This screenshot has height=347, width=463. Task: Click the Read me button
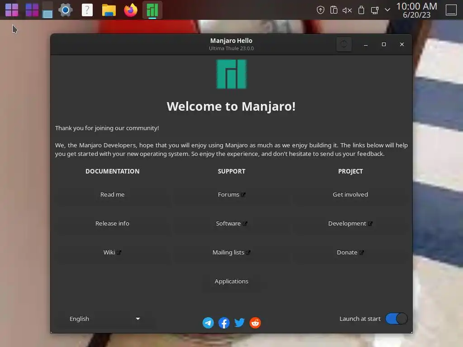tap(112, 194)
